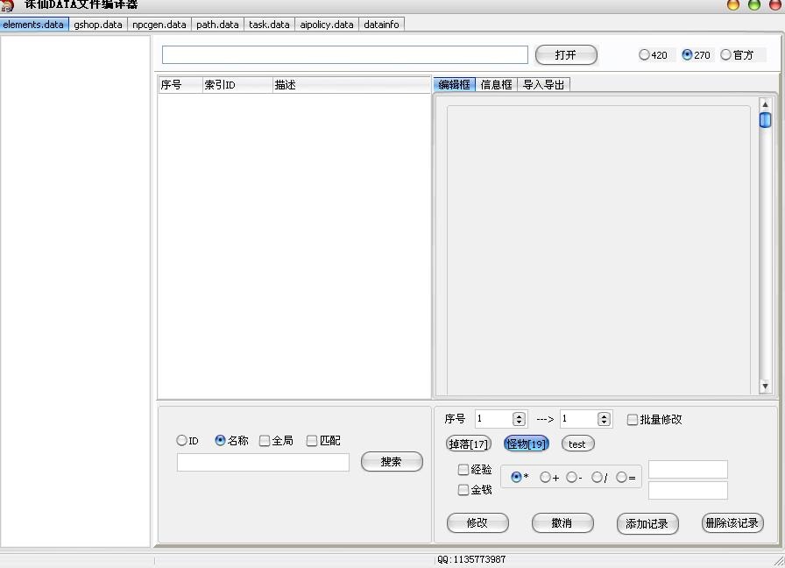Click the 打开 (Open) button
785x568 pixels.
(566, 54)
